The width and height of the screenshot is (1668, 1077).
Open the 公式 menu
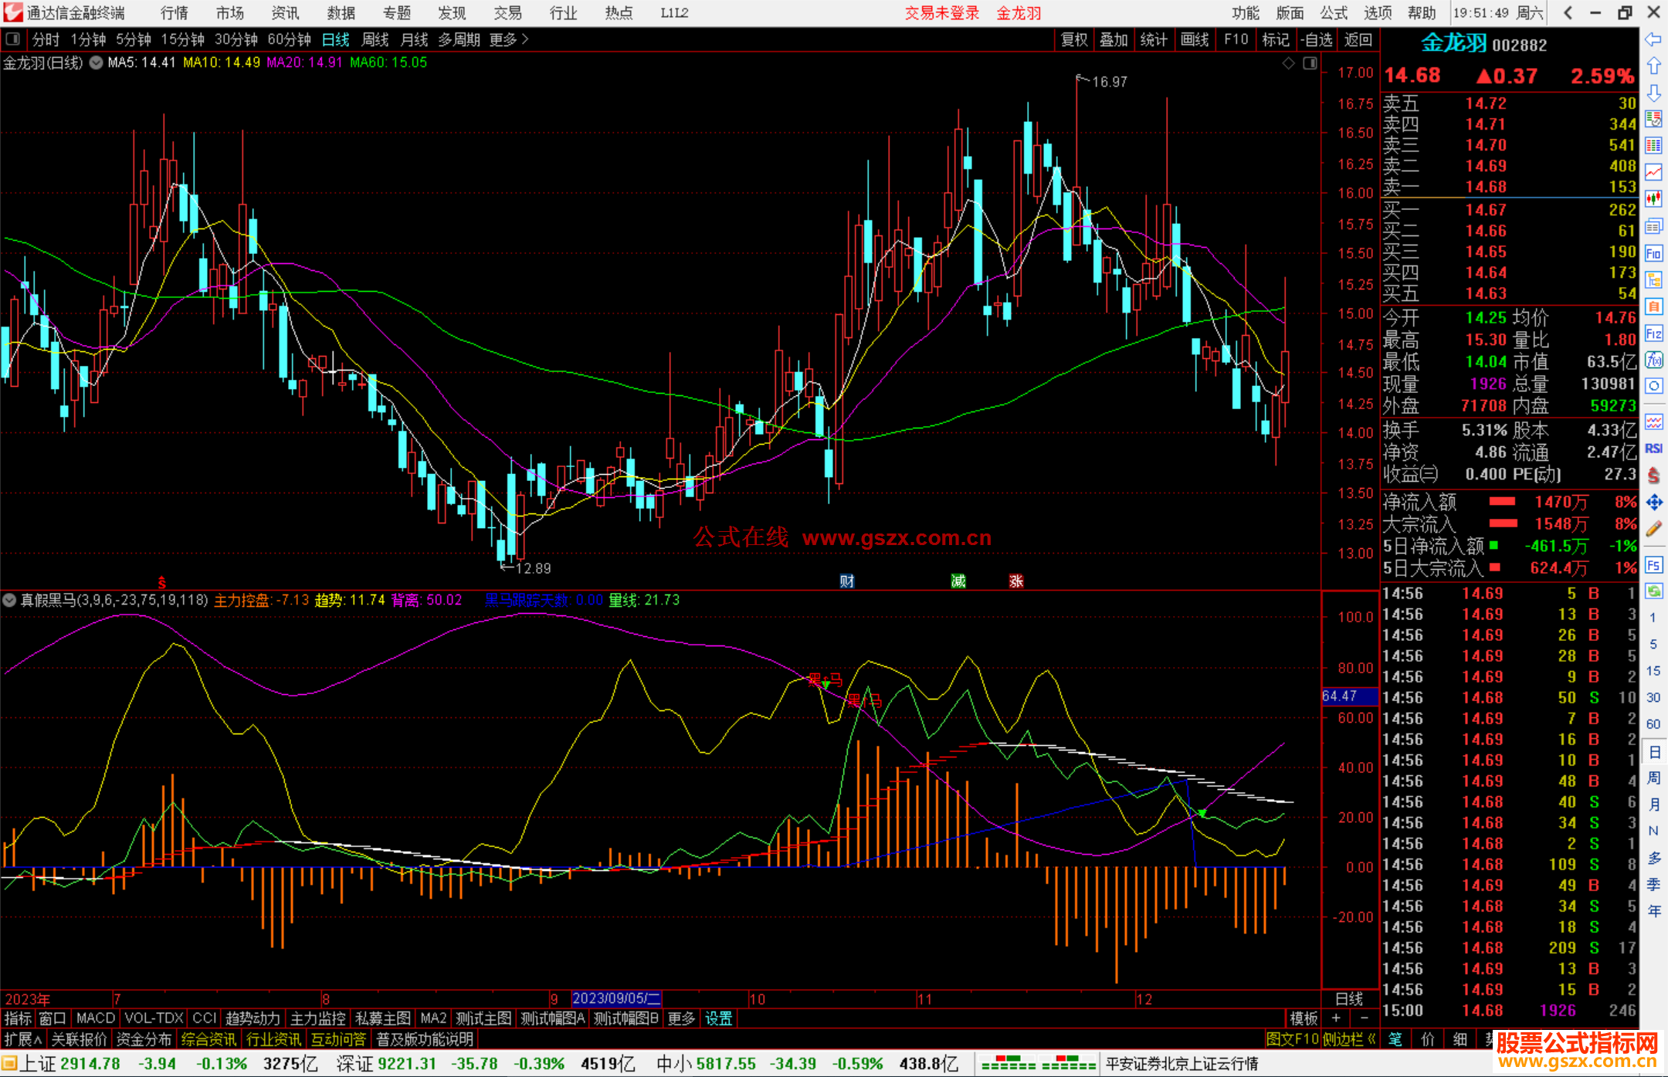coord(1334,13)
